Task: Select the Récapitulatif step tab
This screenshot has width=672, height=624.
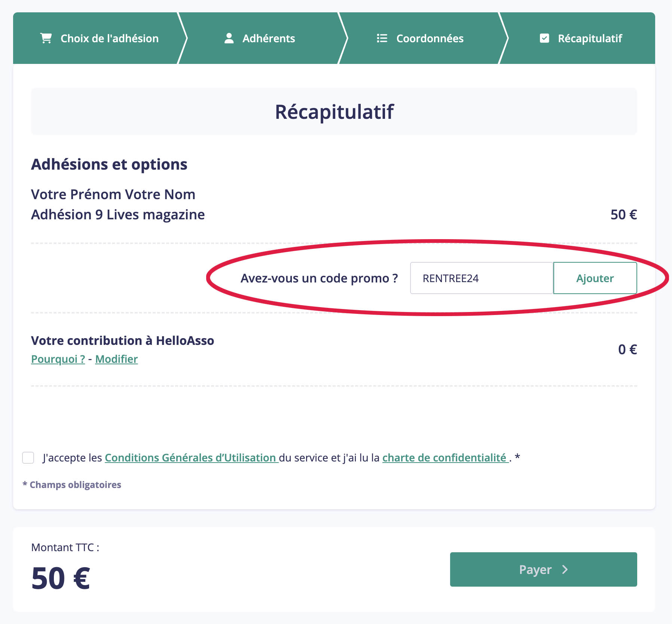Action: (581, 38)
